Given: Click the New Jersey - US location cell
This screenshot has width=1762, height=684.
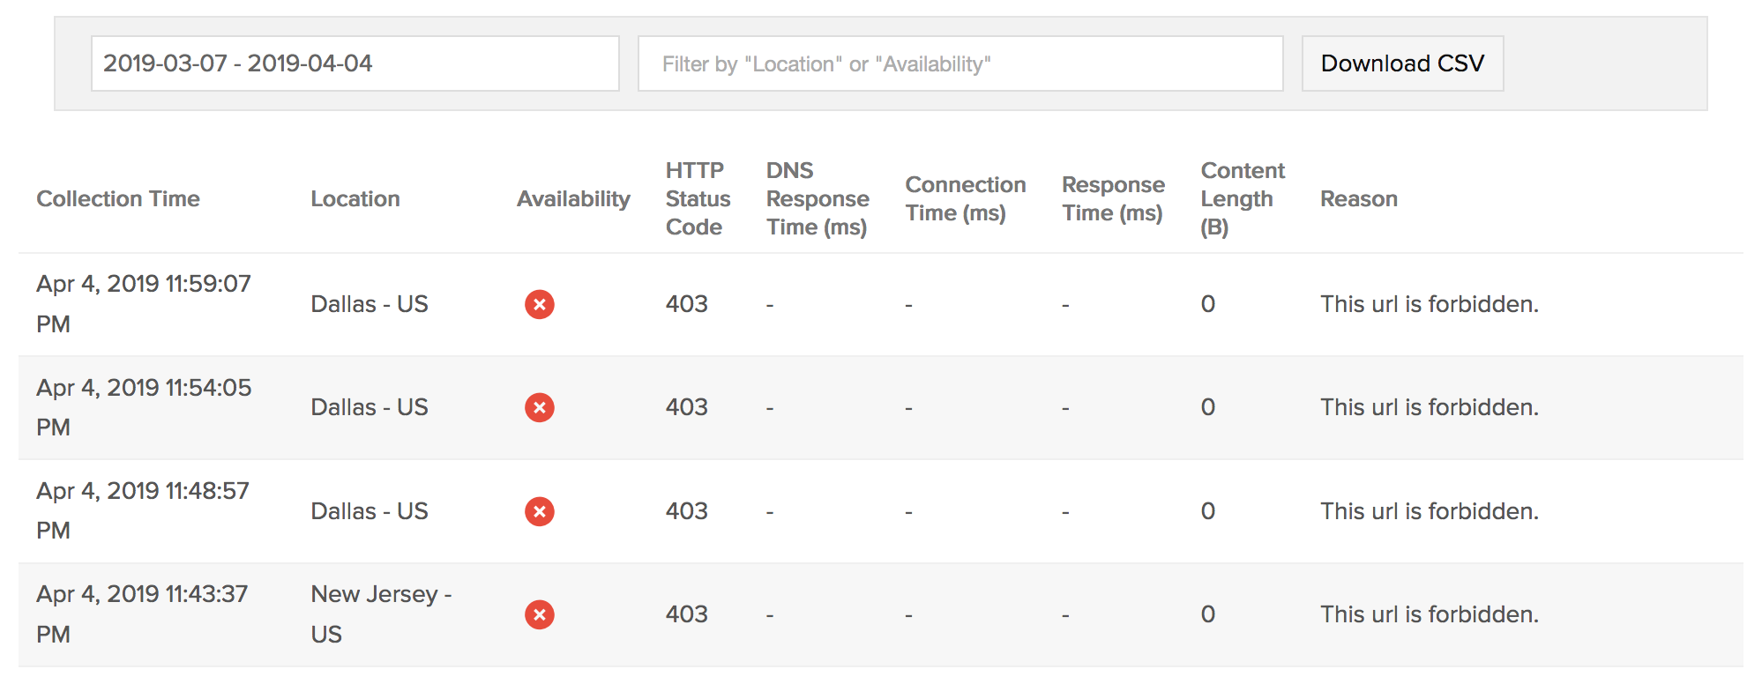Looking at the screenshot, I should pos(380,613).
